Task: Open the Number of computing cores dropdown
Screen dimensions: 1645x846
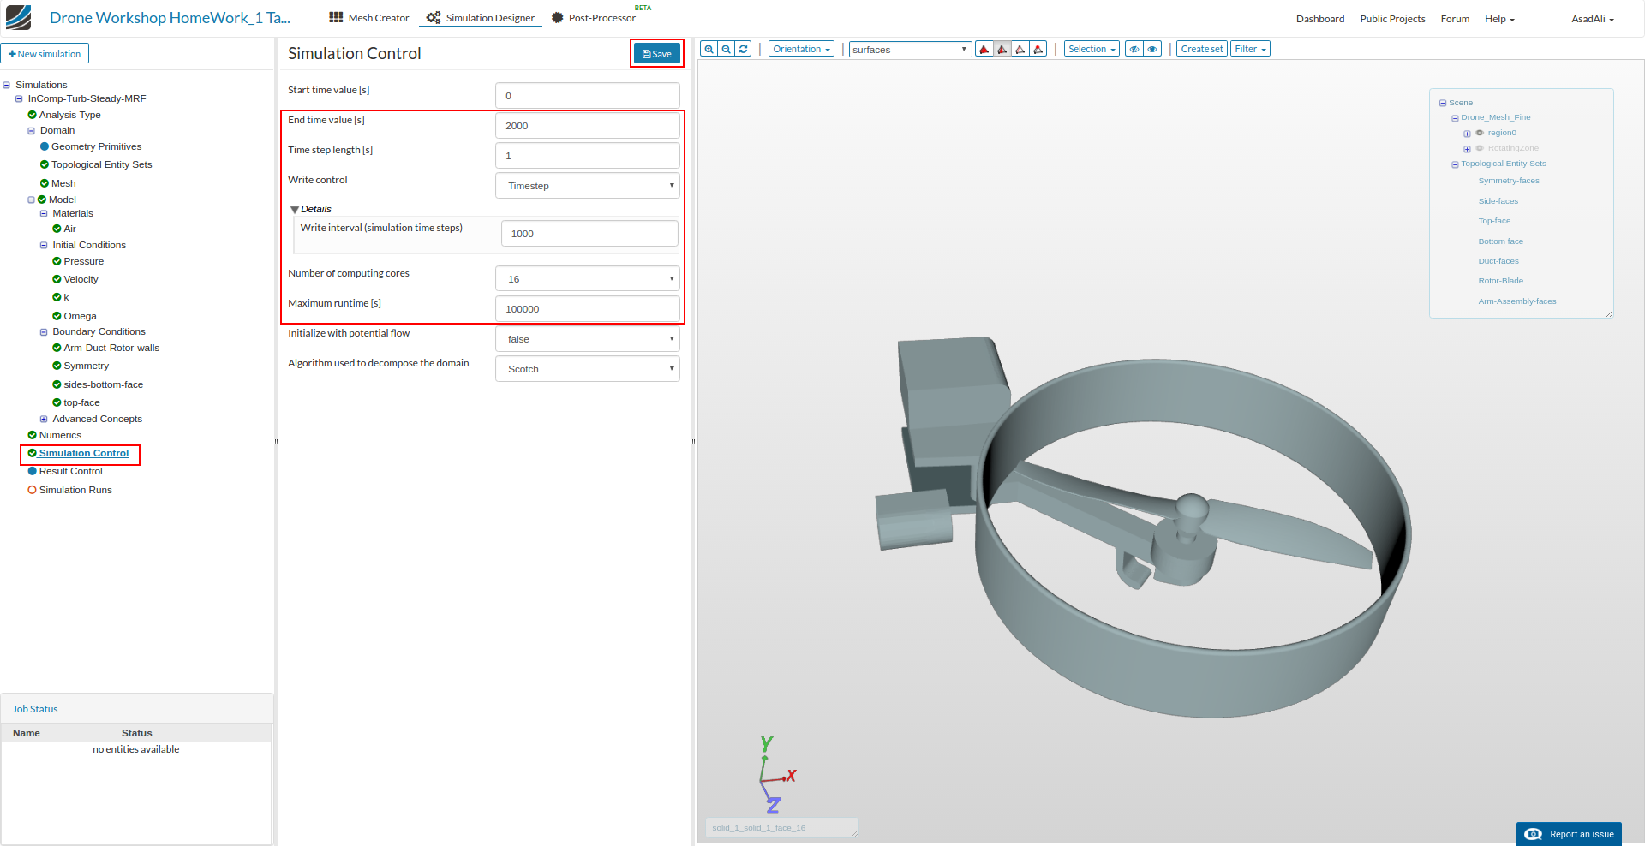Action: [x=587, y=279]
